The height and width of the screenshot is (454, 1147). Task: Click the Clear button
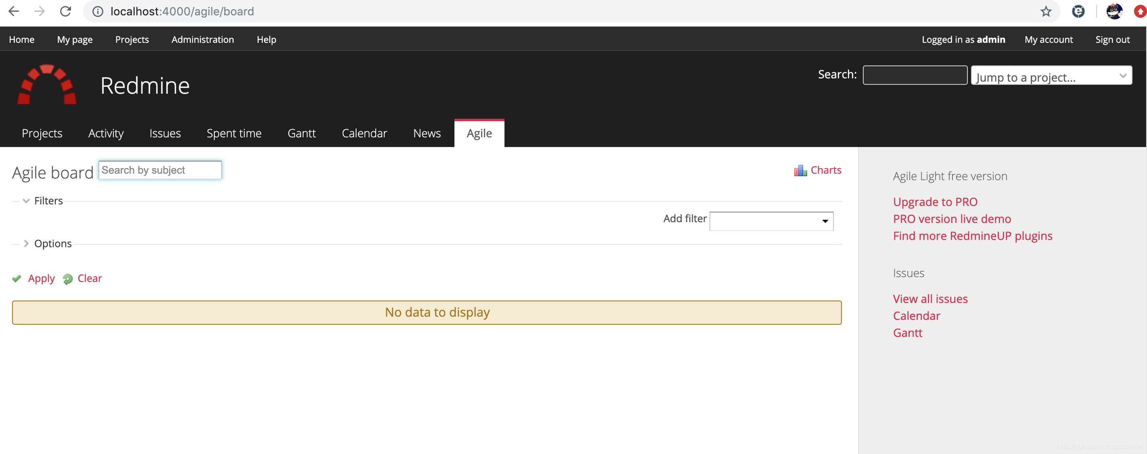89,278
